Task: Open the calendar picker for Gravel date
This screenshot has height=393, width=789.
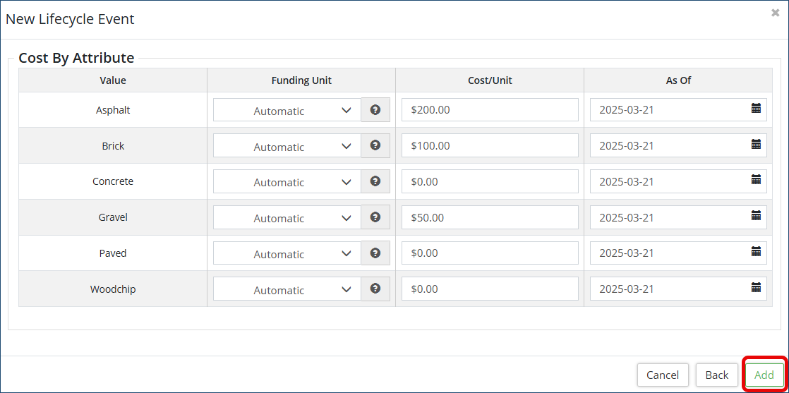Action: [x=756, y=216]
